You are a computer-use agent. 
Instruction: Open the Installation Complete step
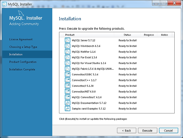(22, 70)
